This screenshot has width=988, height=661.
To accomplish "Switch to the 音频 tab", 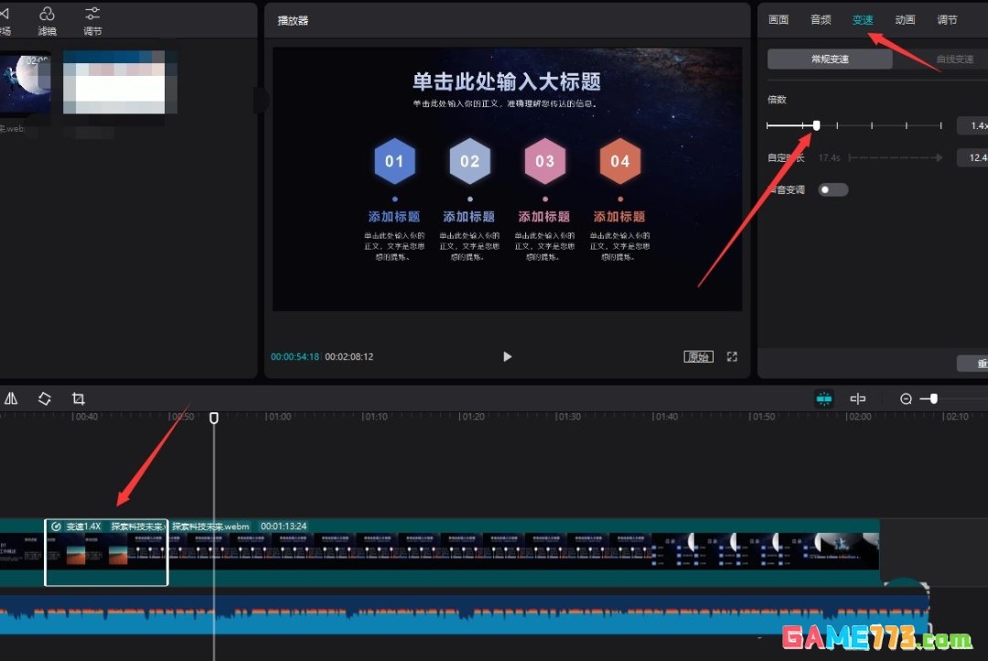I will tap(821, 19).
